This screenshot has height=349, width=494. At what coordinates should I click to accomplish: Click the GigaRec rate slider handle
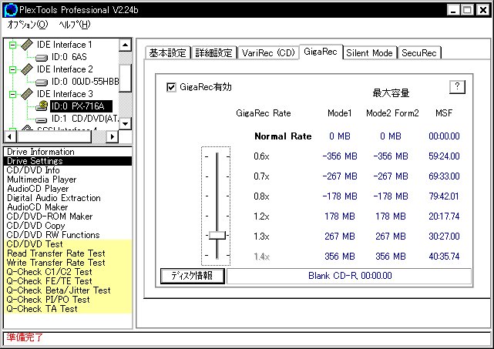[x=217, y=235]
